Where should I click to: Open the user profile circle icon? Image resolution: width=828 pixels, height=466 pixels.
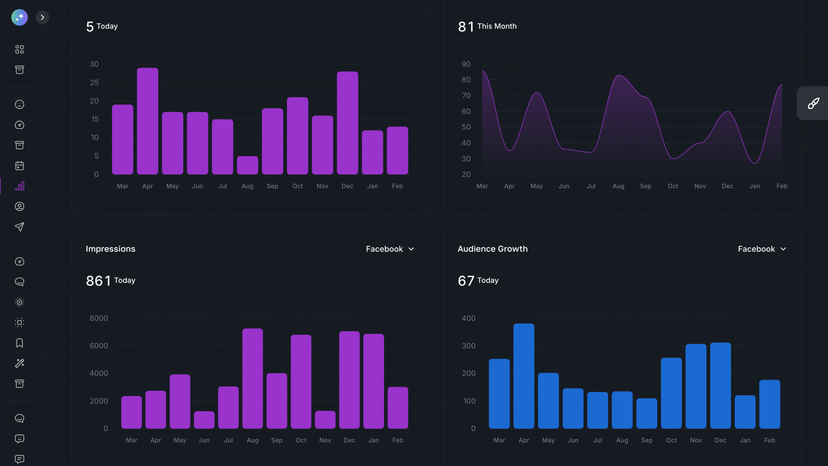pos(20,206)
